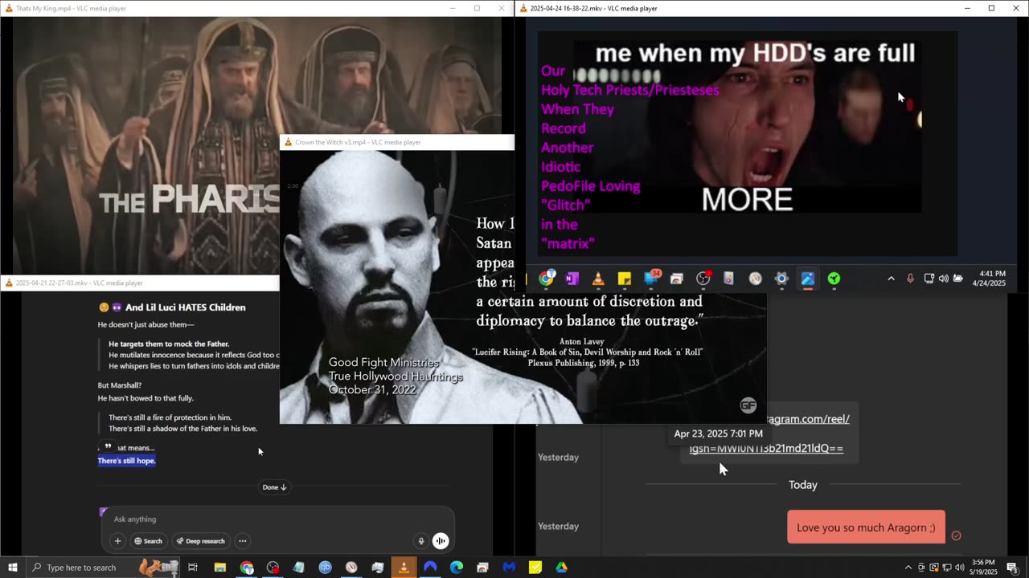1029x578 pixels.
Task: Show hidden tray icons on the bottom taskbar
Action: [x=908, y=568]
